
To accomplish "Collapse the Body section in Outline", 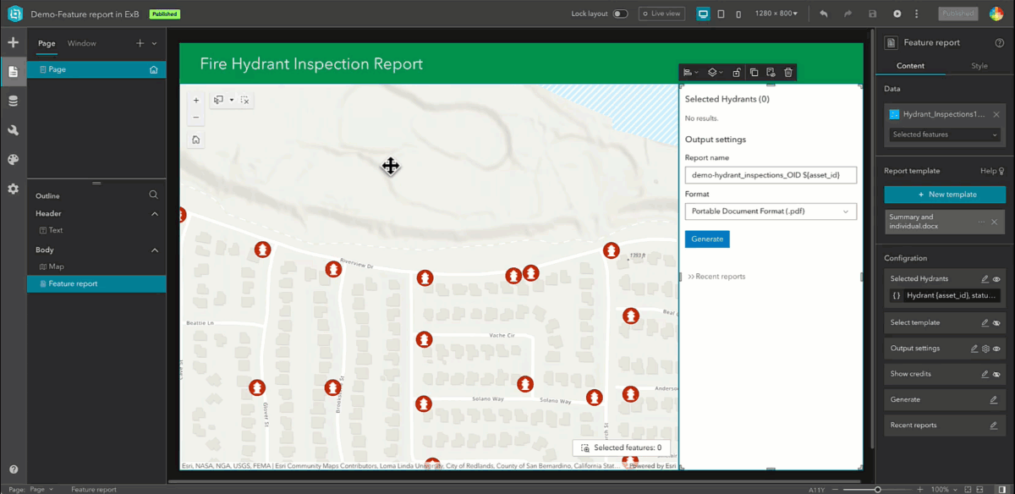I will pyautogui.click(x=154, y=250).
